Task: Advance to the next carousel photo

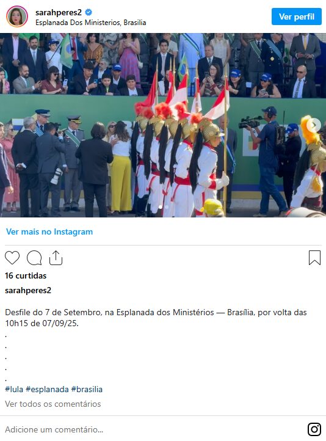Action: pyautogui.click(x=314, y=125)
